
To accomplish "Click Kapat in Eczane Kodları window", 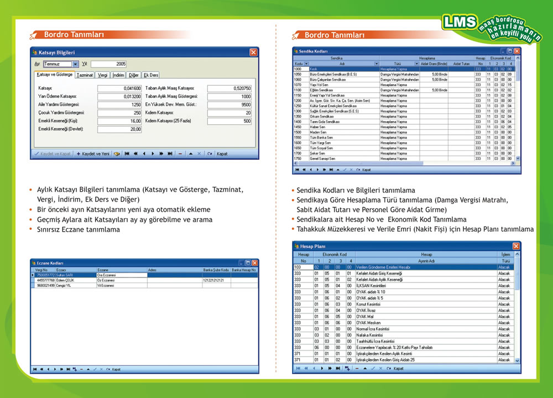I will click(x=116, y=369).
